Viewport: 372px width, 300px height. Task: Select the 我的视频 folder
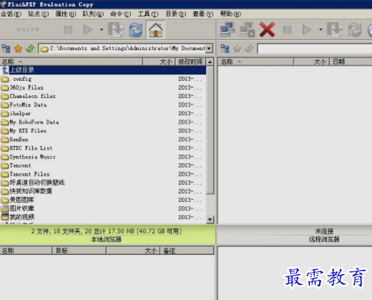click(103, 217)
